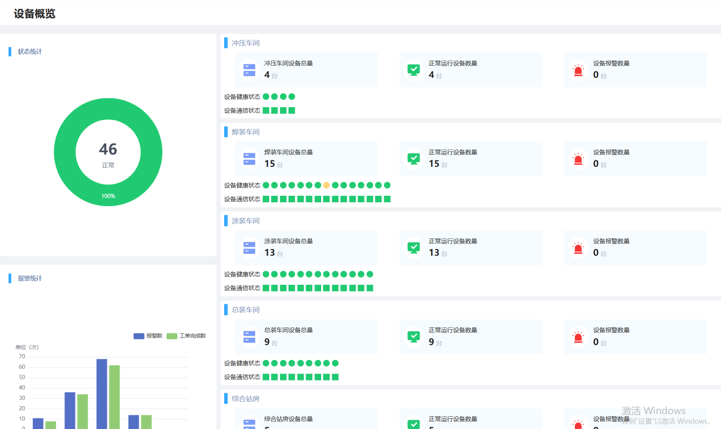
Task: Select the 冲压车间 section heading
Action: 245,43
